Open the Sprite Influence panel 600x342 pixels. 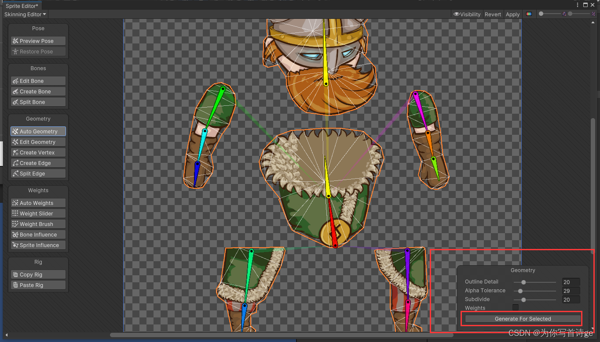click(38, 245)
